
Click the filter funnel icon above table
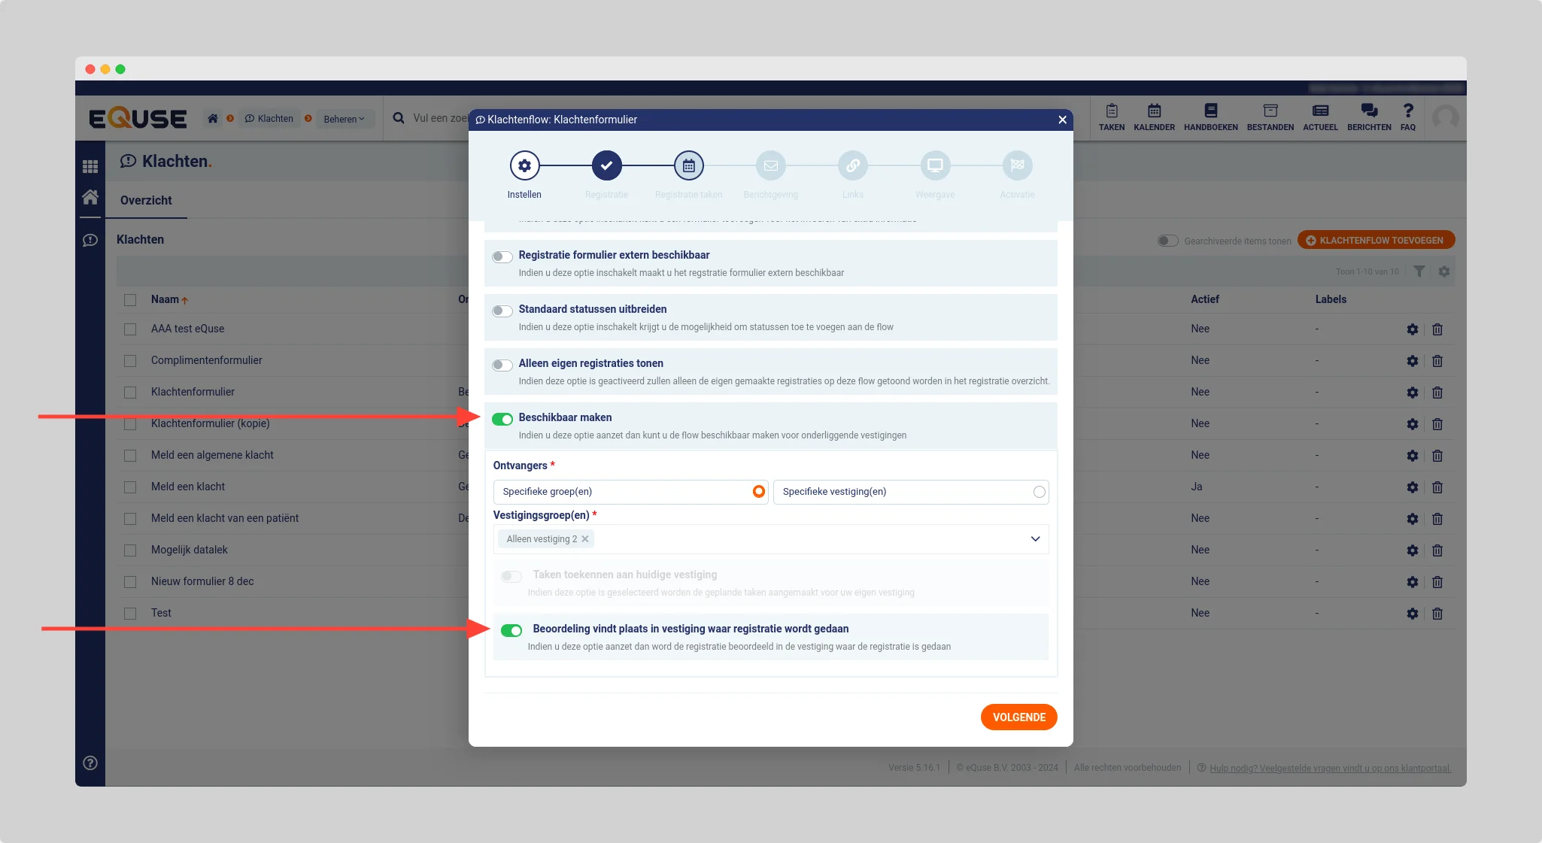click(1419, 271)
